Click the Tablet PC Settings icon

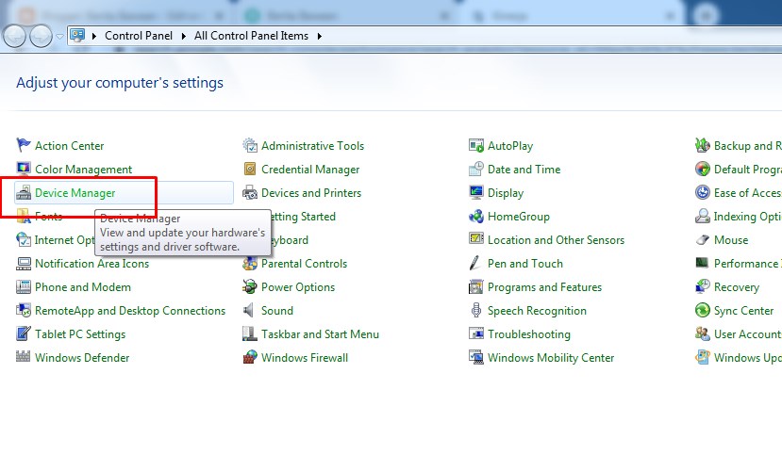23,333
